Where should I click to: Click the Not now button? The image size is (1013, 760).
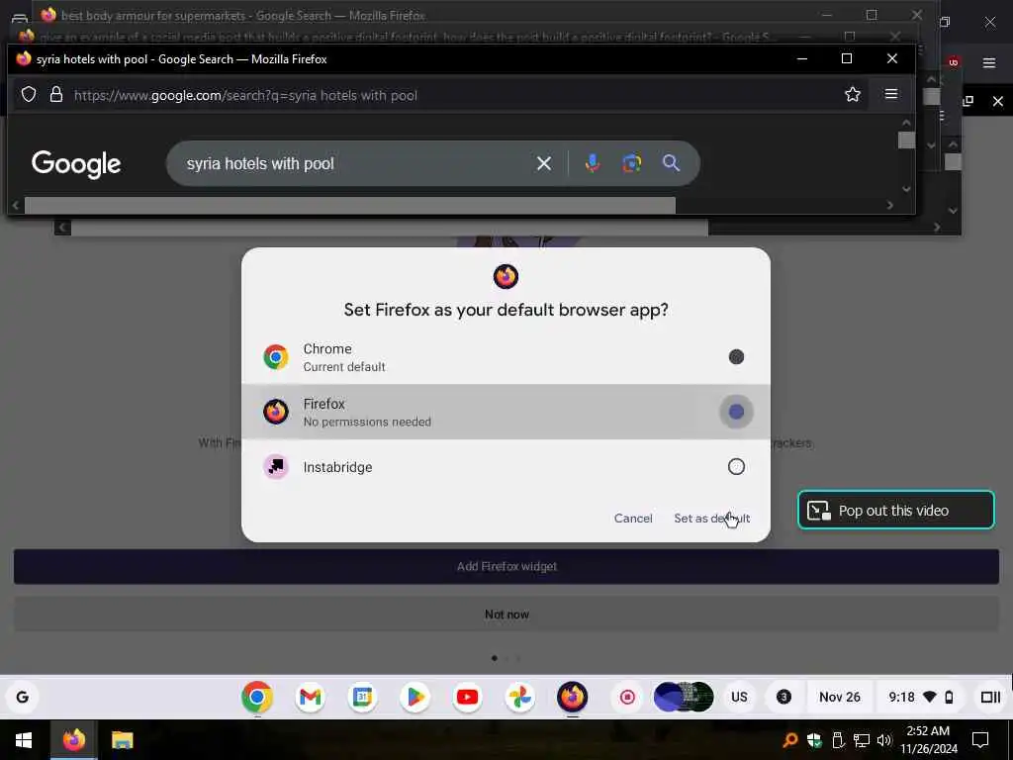pos(506,615)
